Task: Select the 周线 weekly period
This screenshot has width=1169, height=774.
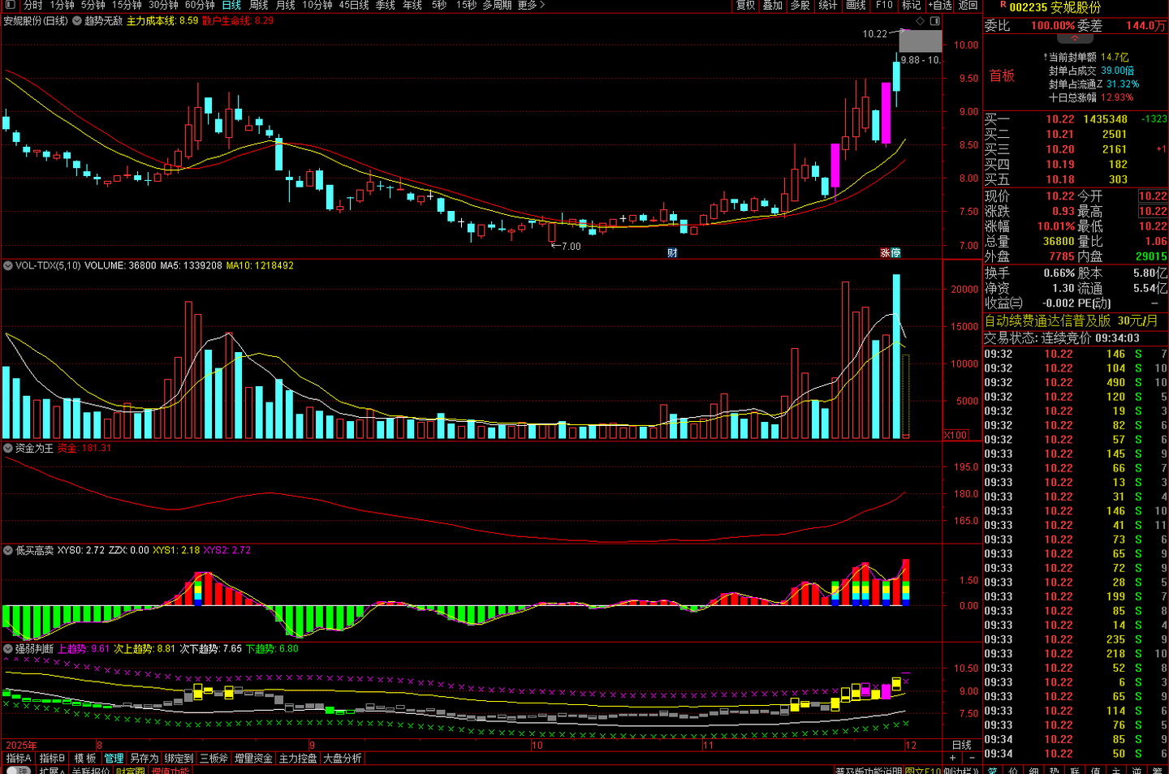Action: coord(258,5)
